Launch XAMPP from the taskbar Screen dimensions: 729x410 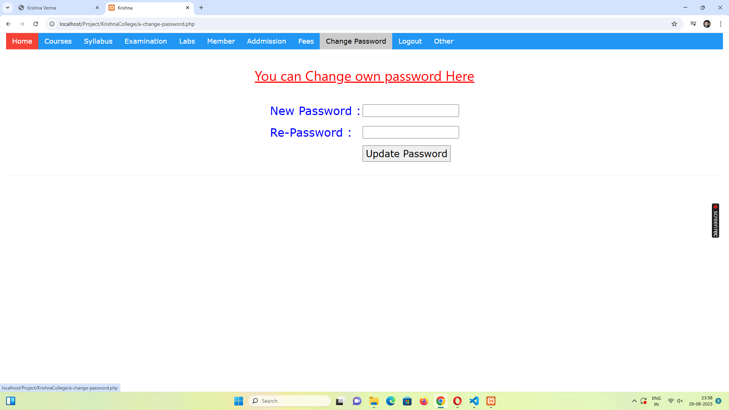pos(491,401)
